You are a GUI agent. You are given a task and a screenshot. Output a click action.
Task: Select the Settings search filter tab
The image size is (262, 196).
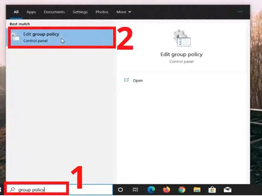[x=80, y=12]
